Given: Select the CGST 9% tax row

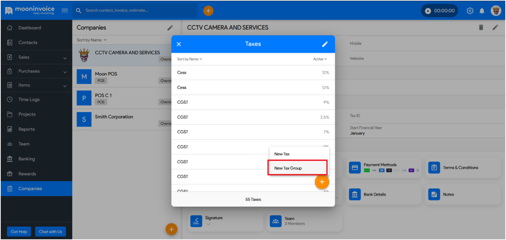Looking at the screenshot, I should (253, 102).
